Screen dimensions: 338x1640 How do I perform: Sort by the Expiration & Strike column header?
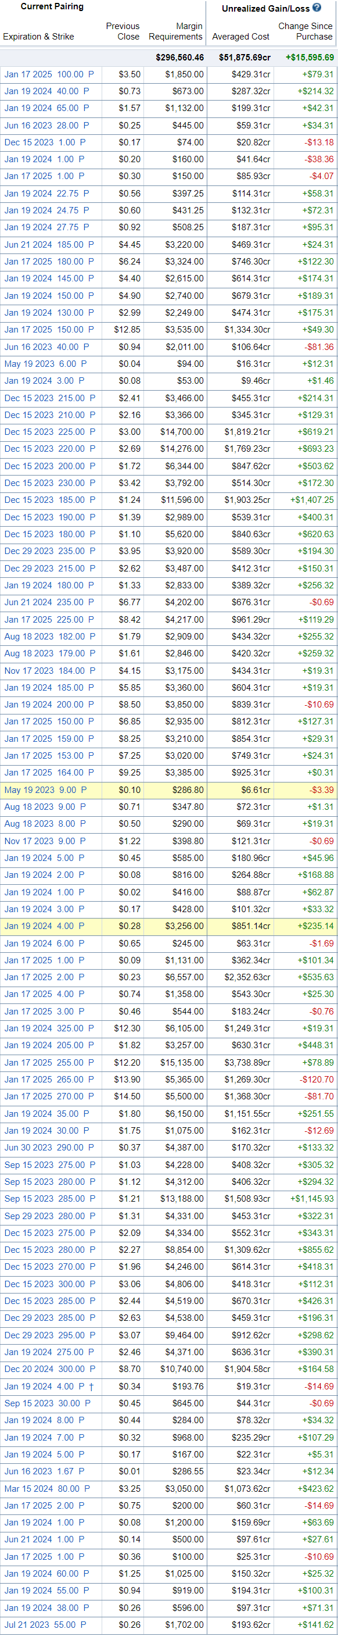38,36
